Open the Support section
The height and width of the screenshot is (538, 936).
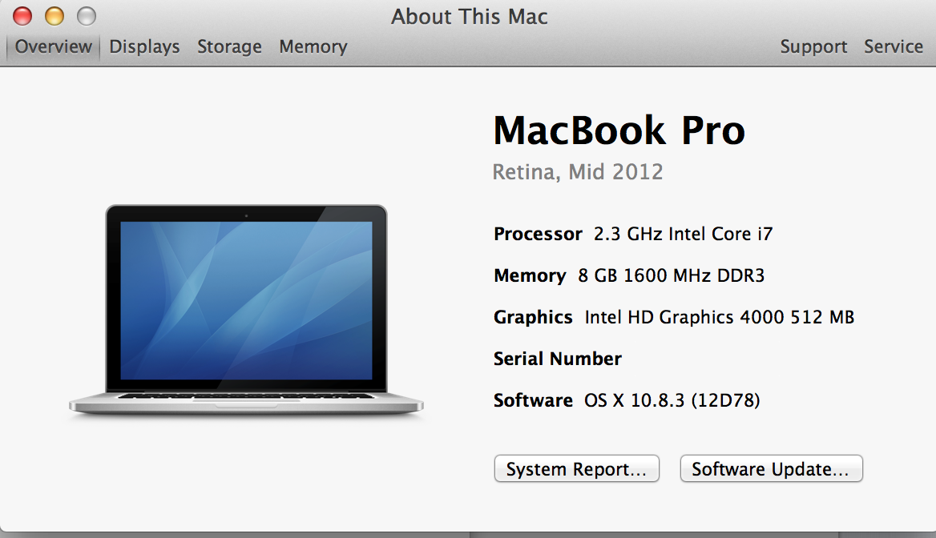[x=813, y=46]
